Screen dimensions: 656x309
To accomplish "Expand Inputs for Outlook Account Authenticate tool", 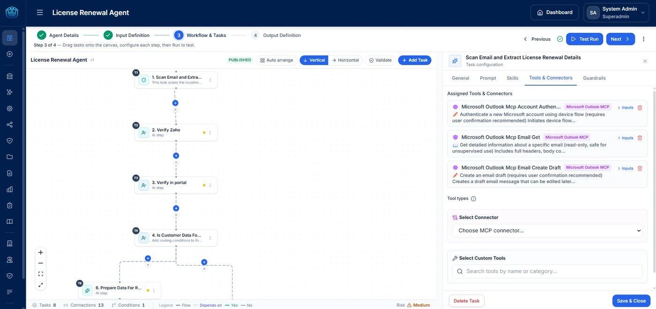I will pyautogui.click(x=626, y=108).
